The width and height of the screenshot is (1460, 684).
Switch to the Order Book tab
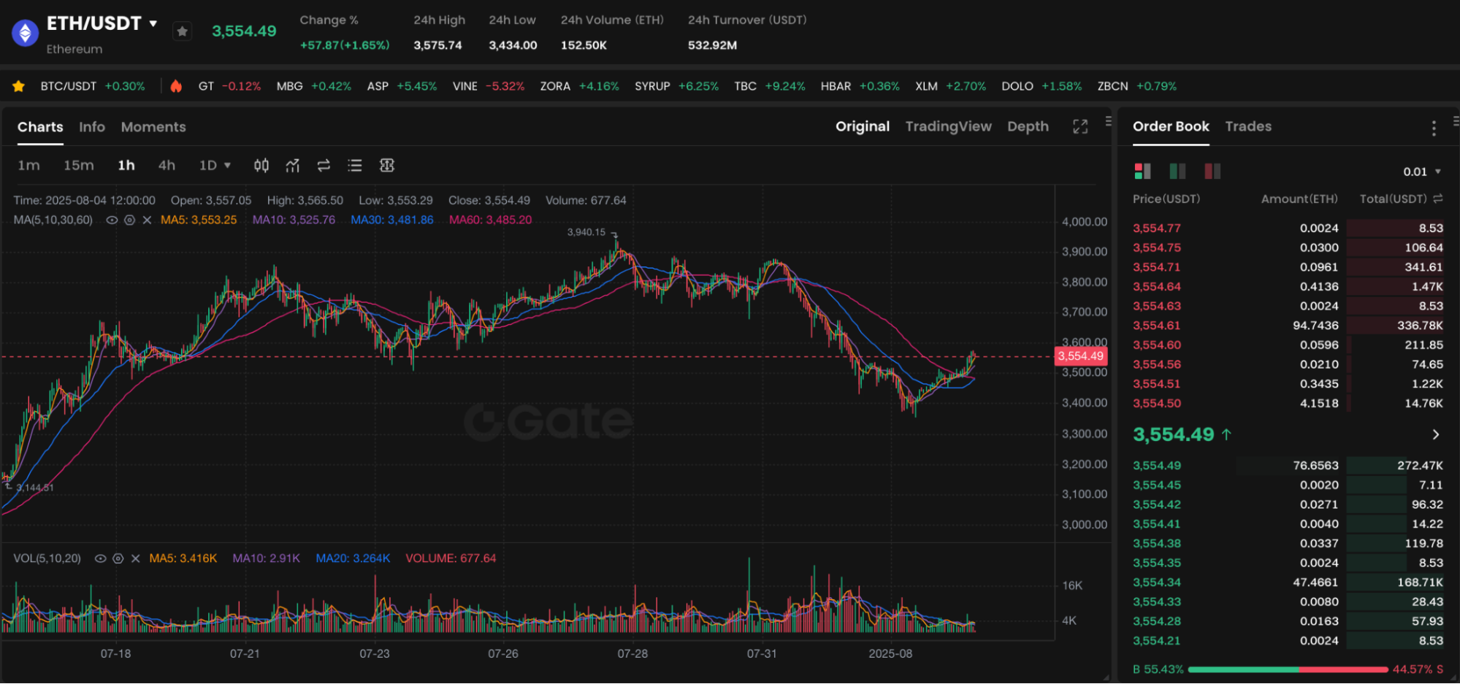coord(1171,126)
